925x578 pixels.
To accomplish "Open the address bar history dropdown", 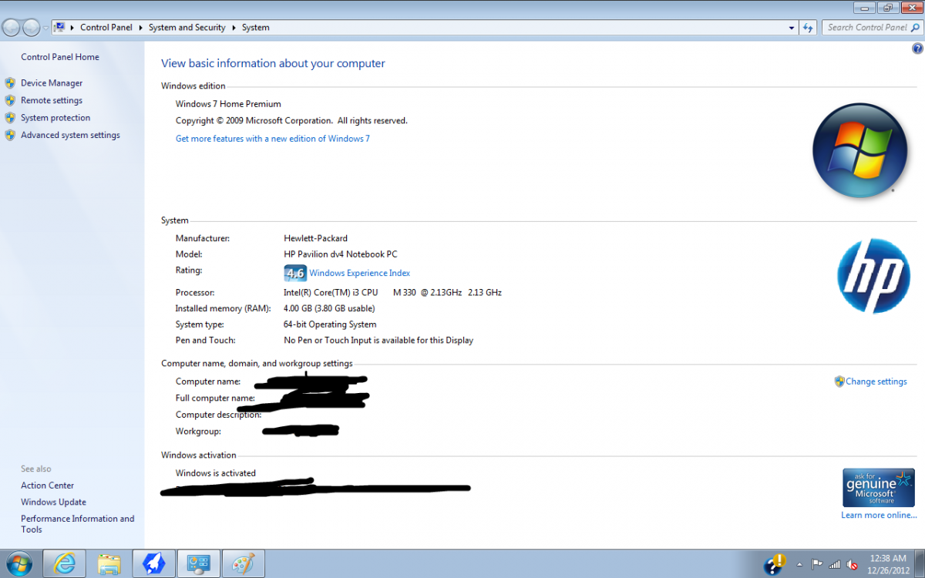I will coord(792,28).
